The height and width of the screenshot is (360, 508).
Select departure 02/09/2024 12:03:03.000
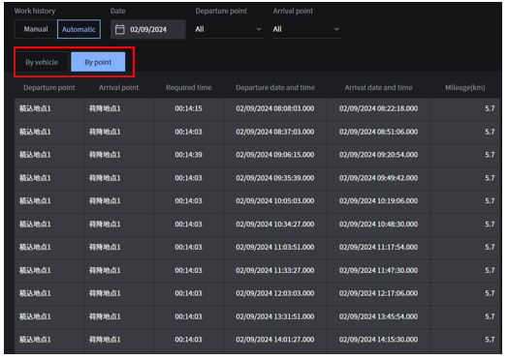(x=275, y=293)
